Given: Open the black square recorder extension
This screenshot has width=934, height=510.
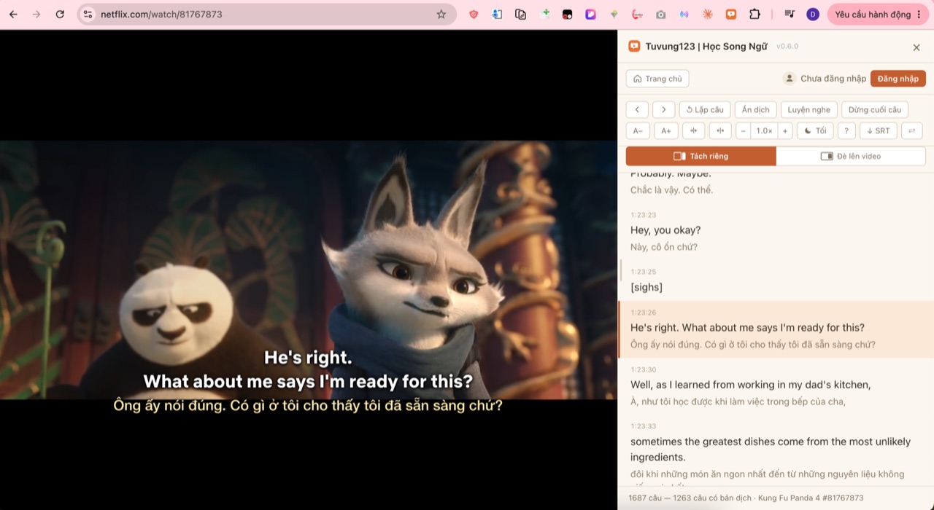Looking at the screenshot, I should pos(567,14).
